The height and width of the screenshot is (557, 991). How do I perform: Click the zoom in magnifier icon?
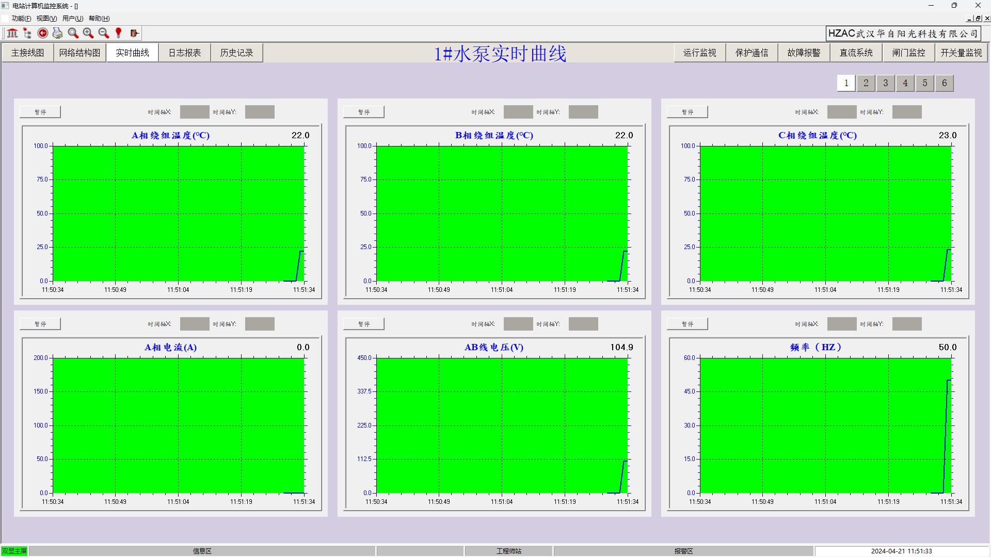(x=88, y=33)
